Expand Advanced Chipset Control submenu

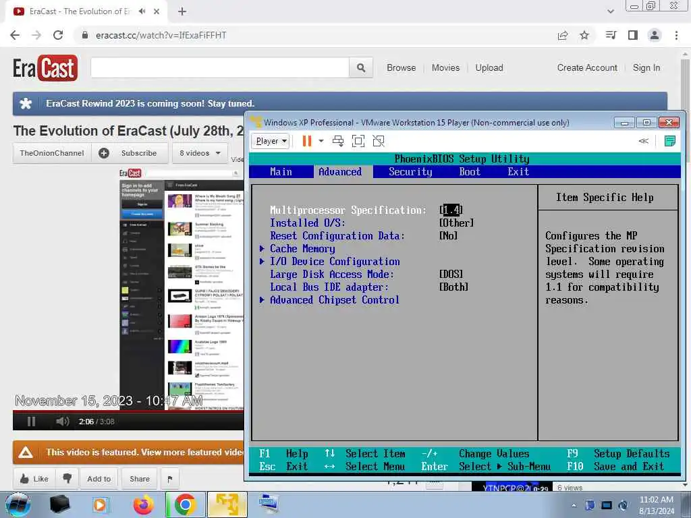pyautogui.click(x=335, y=300)
